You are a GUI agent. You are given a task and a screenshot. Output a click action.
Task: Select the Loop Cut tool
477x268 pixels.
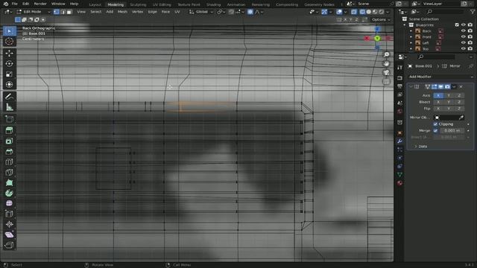coord(10,162)
